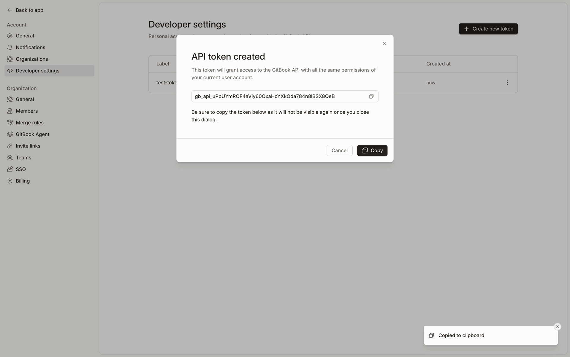This screenshot has width=570, height=357.
Task: Click the API token created dialog title
Action: click(x=228, y=56)
